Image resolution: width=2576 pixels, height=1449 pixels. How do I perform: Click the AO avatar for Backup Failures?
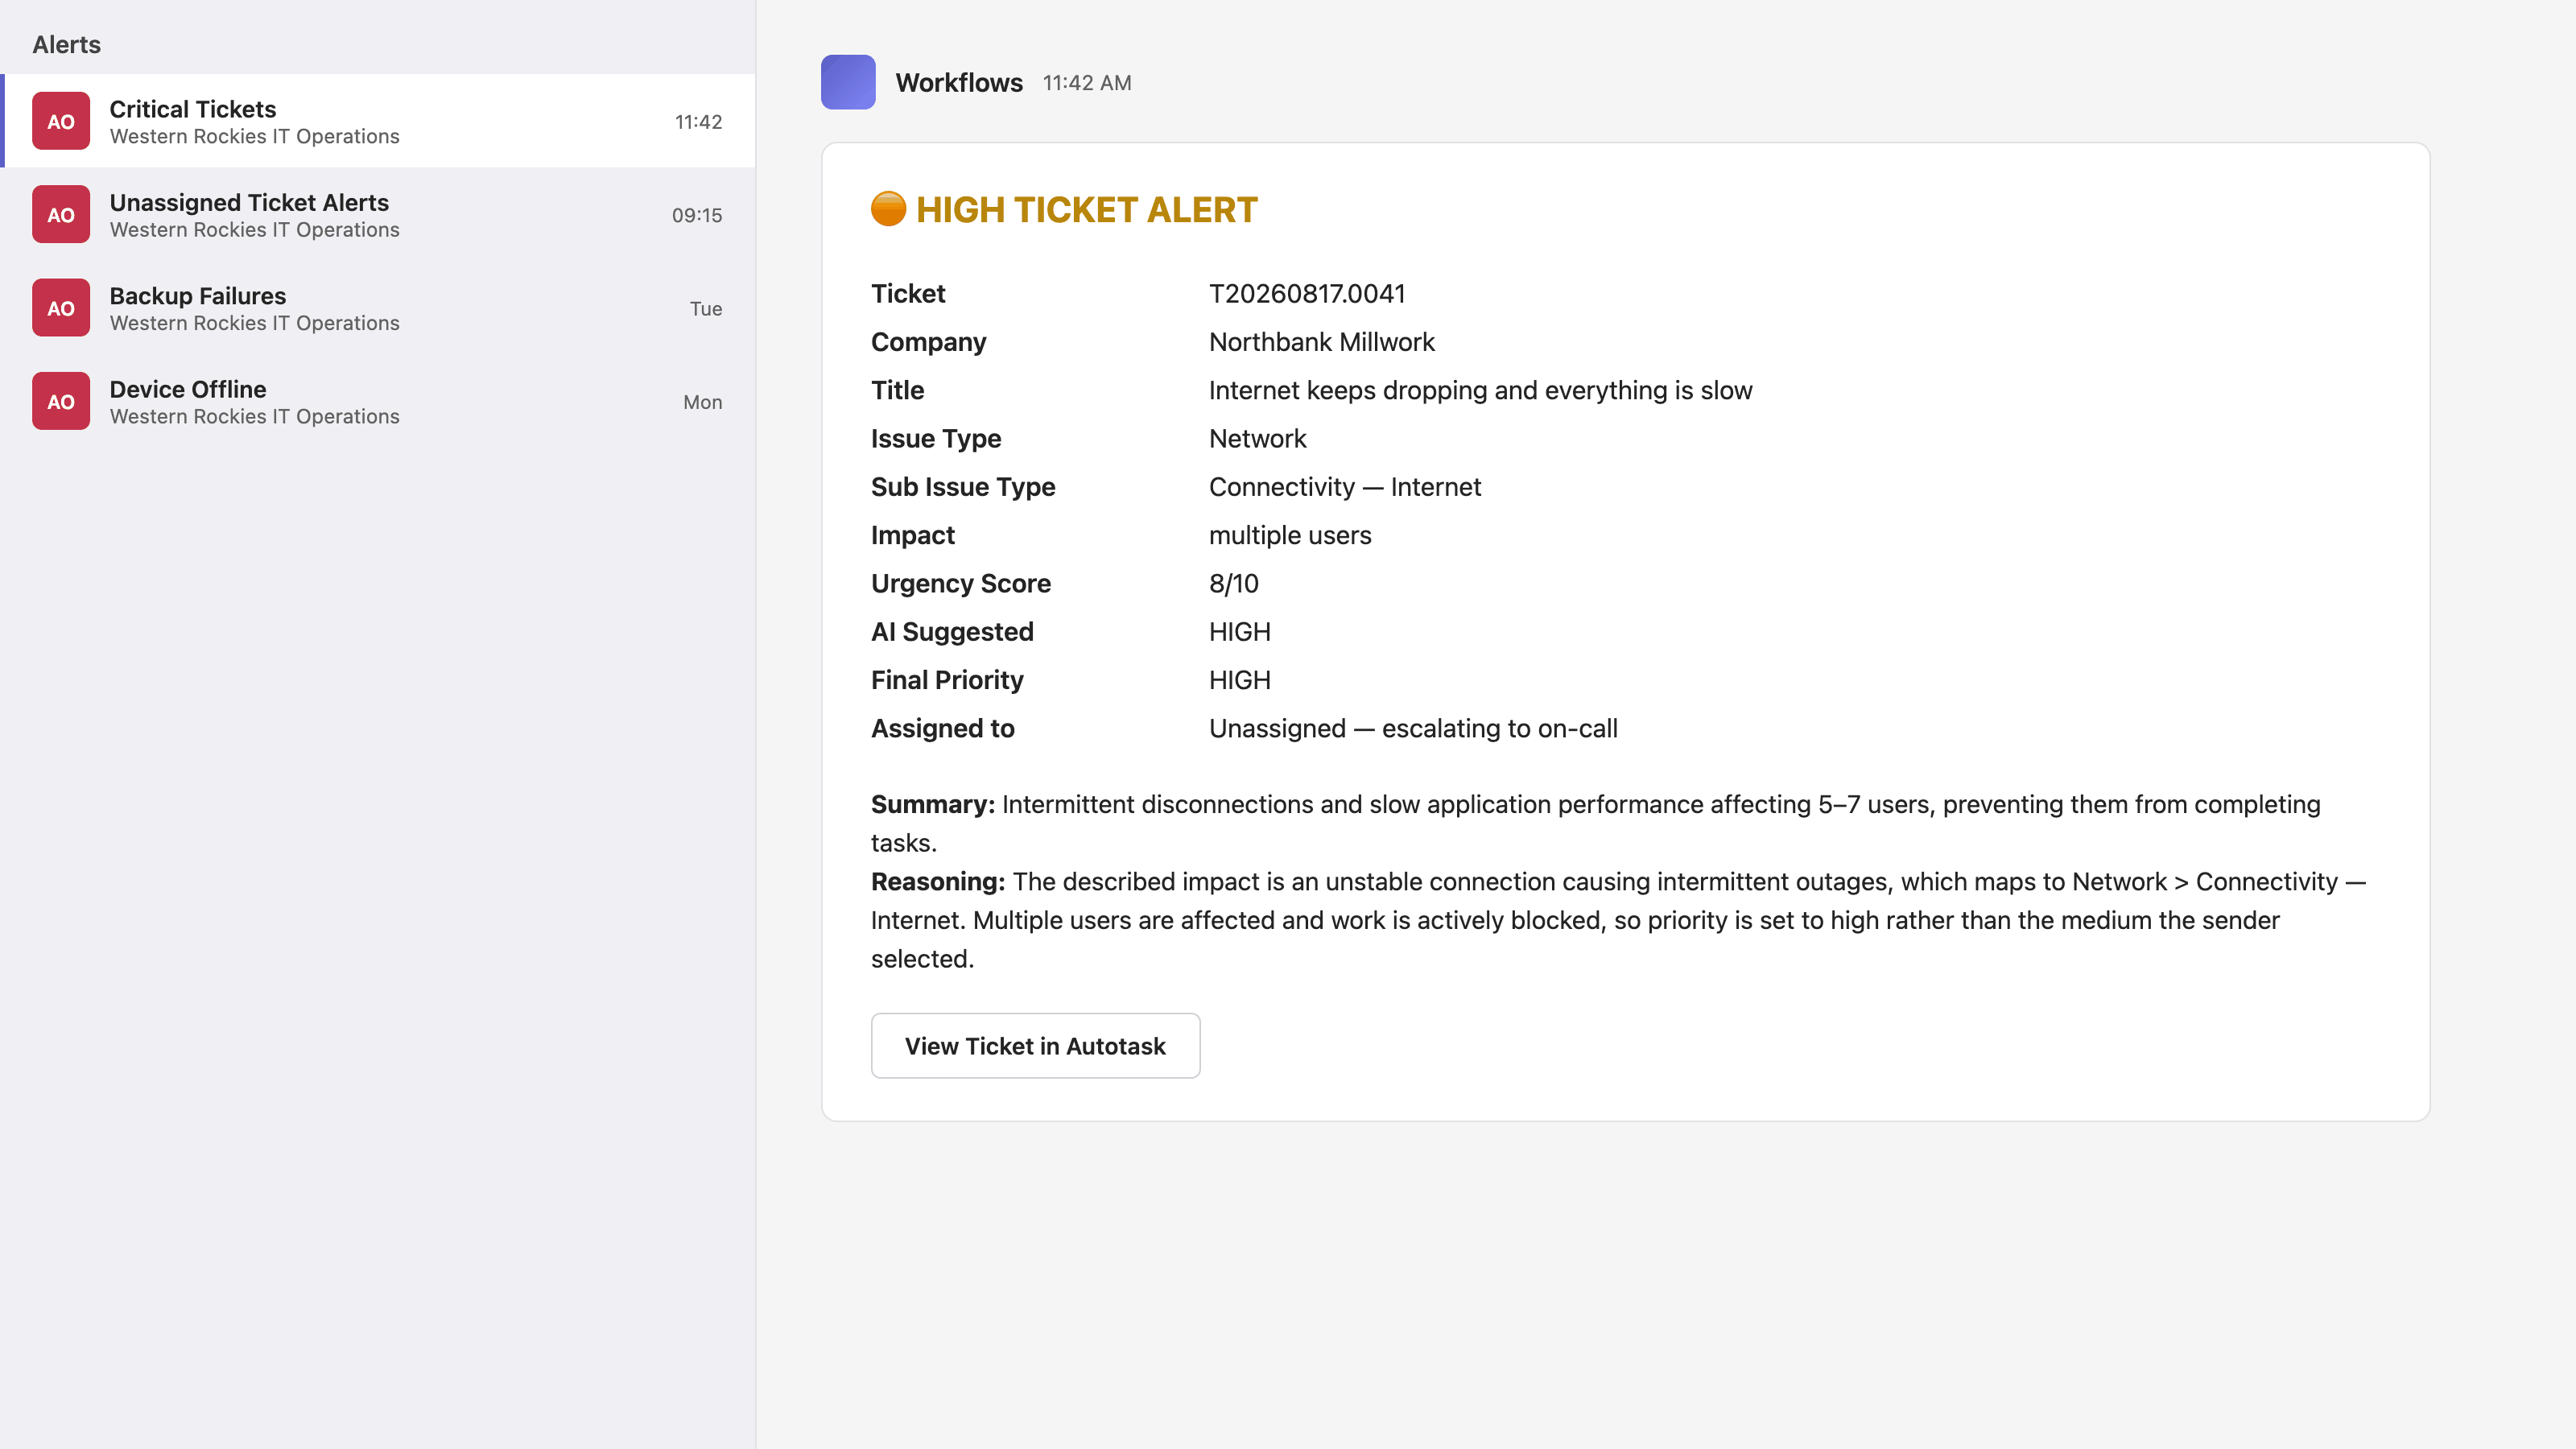point(61,308)
